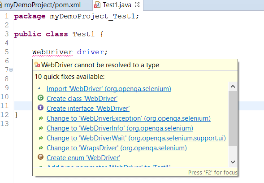Click the quick fix list scroll up arrow

[x=233, y=87]
